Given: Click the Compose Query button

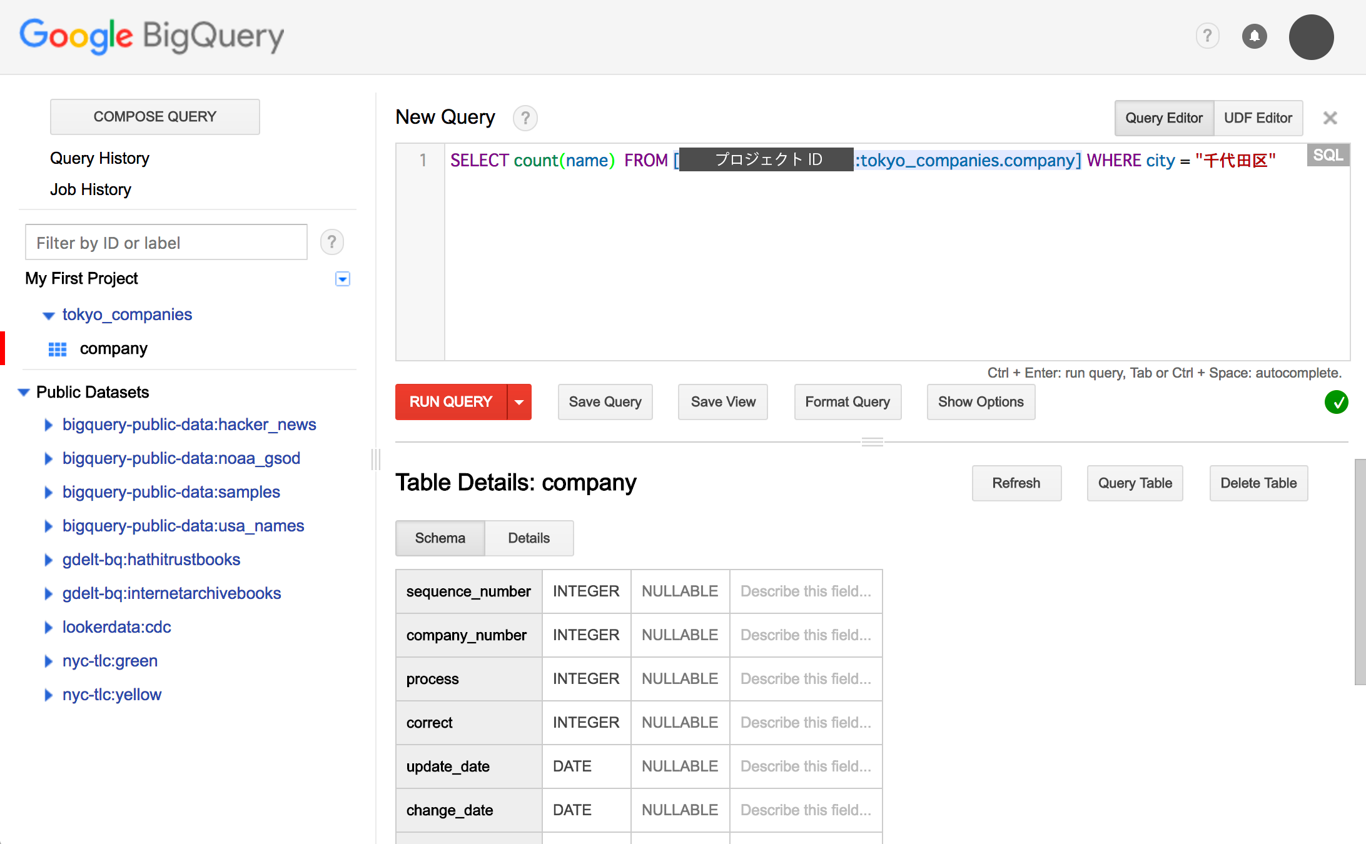Looking at the screenshot, I should pos(155,117).
